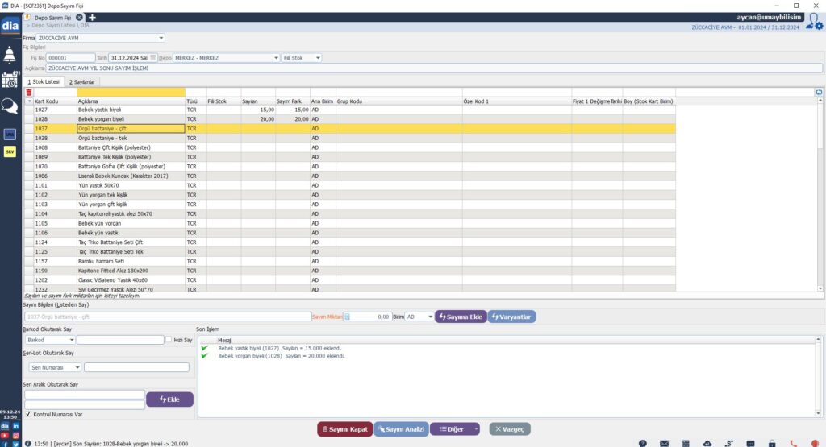The image size is (826, 447).
Task: Click the calculator icon in Sayım Miktarı field
Action: tap(347, 317)
